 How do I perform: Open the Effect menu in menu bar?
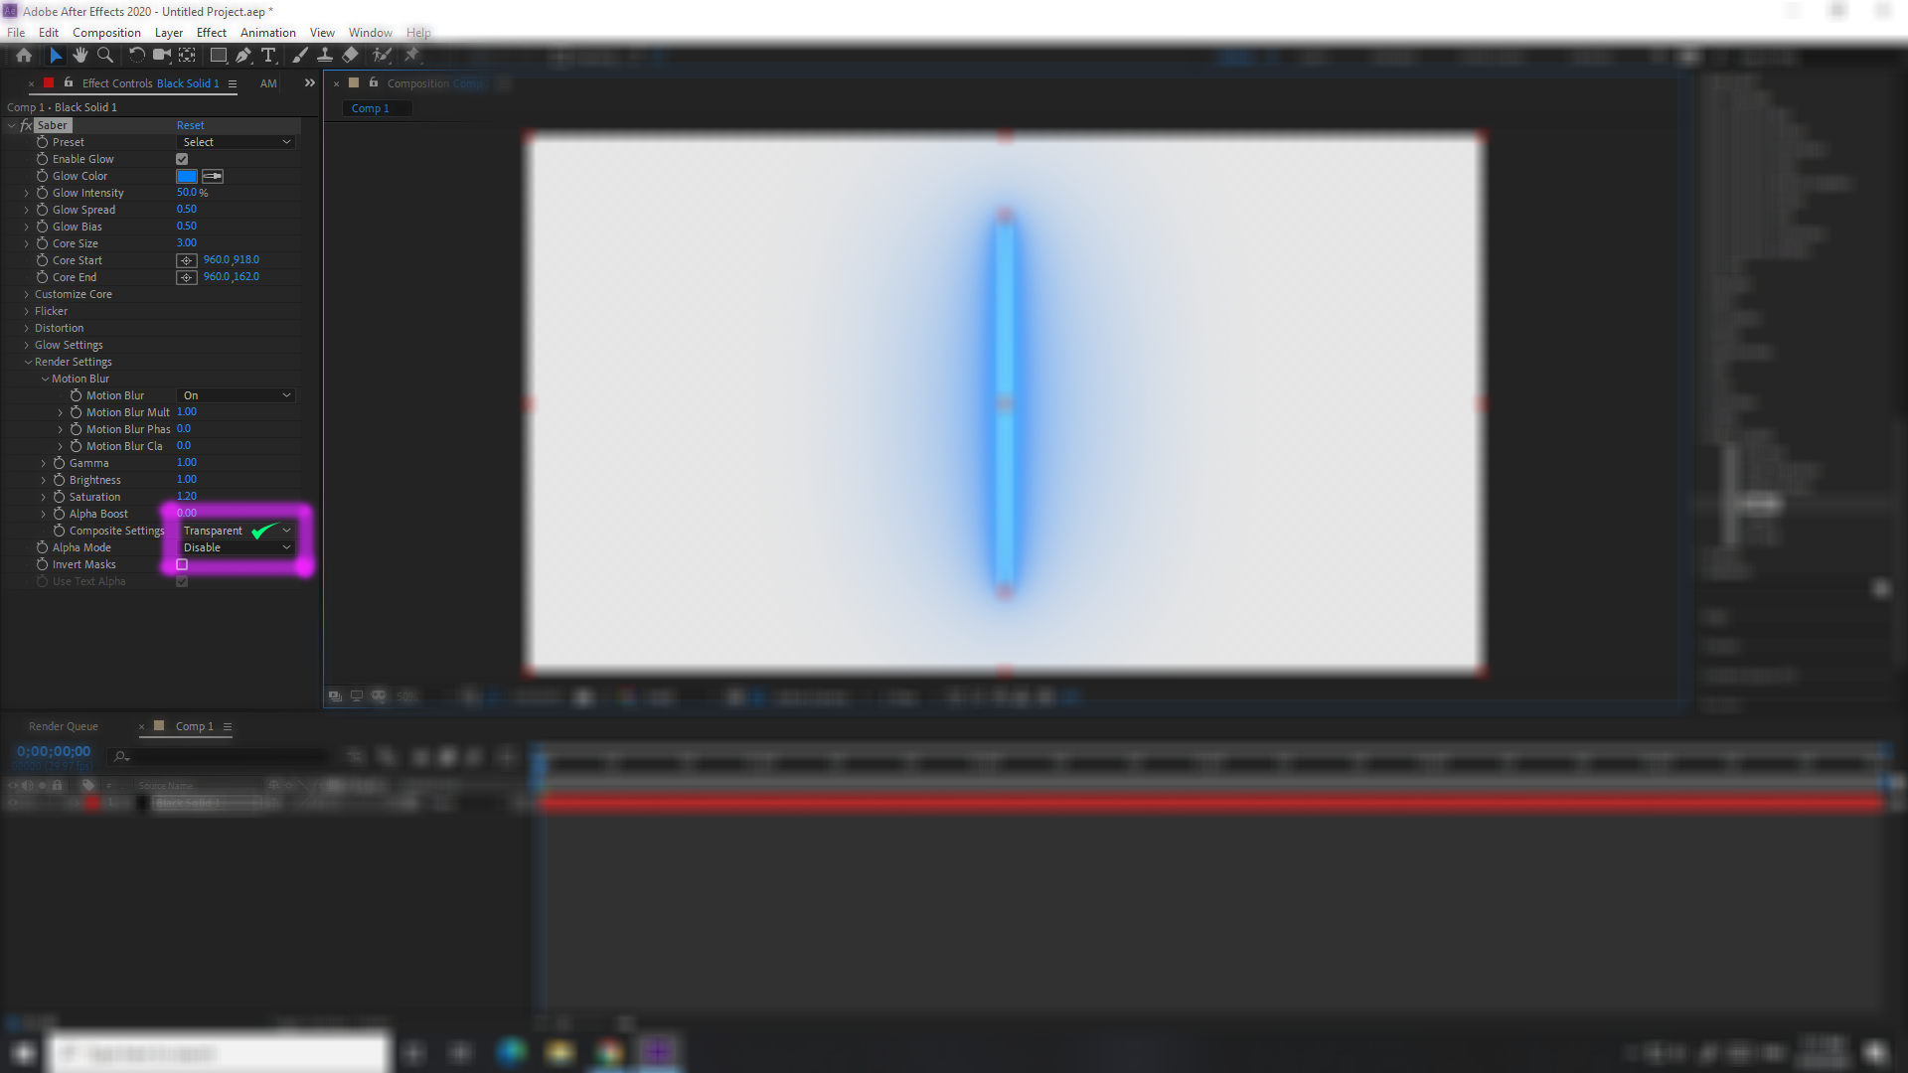click(211, 32)
